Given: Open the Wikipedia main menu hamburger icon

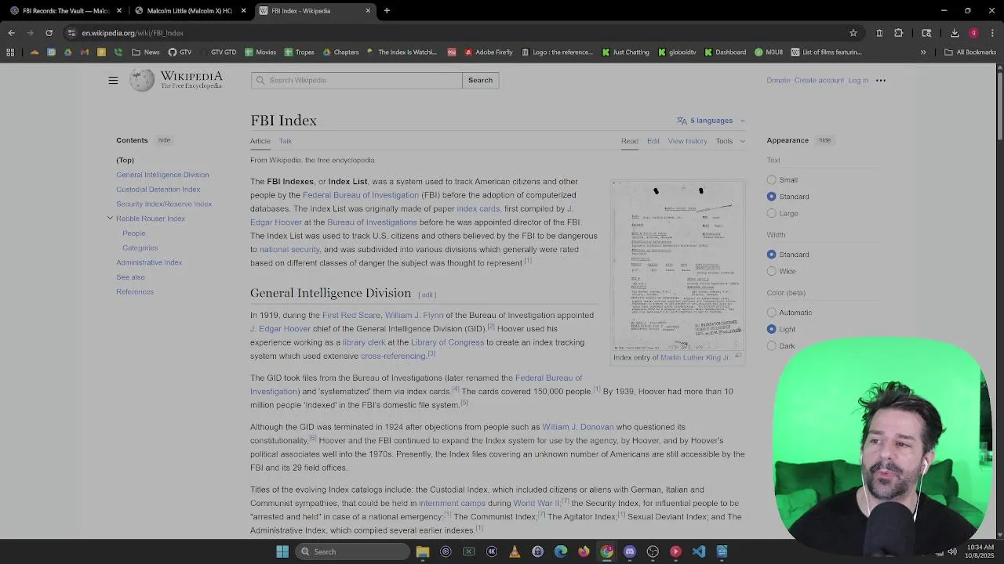Looking at the screenshot, I should 113,80.
